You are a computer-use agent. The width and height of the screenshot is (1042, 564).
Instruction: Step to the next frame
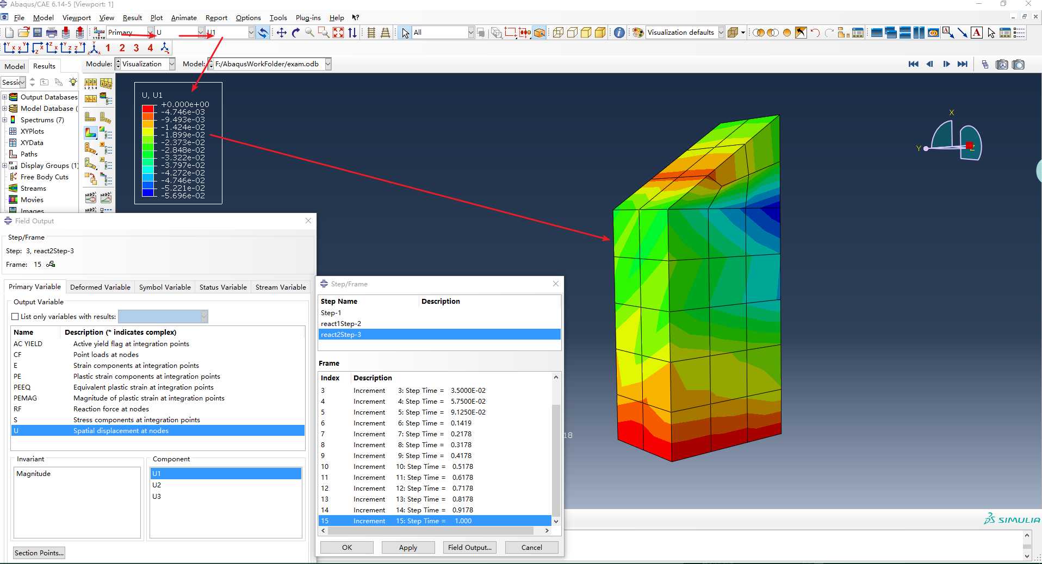tap(946, 64)
